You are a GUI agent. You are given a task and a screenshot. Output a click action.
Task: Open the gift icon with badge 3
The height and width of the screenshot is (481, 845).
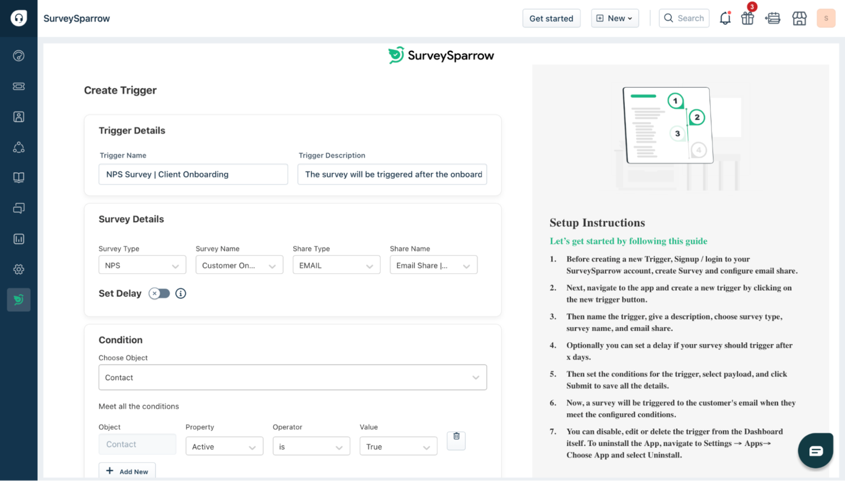coord(748,18)
